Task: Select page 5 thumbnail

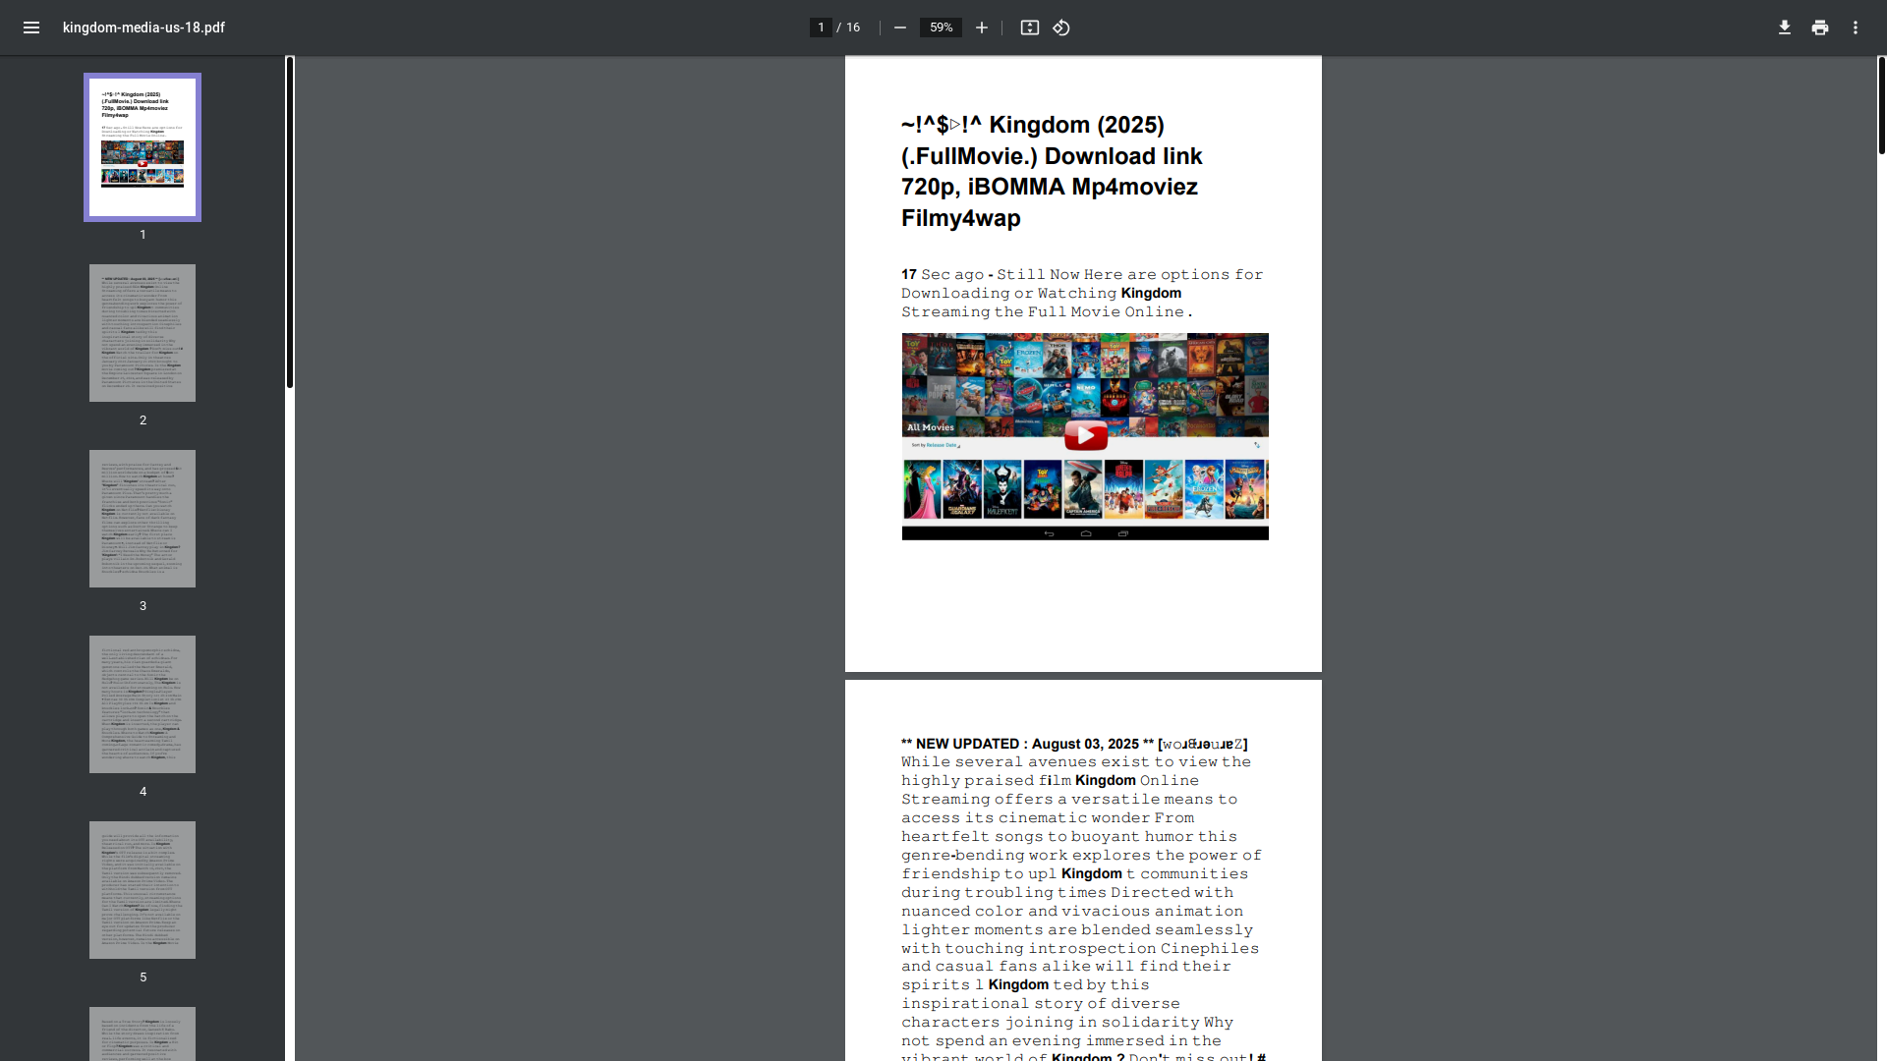Action: pyautogui.click(x=143, y=890)
